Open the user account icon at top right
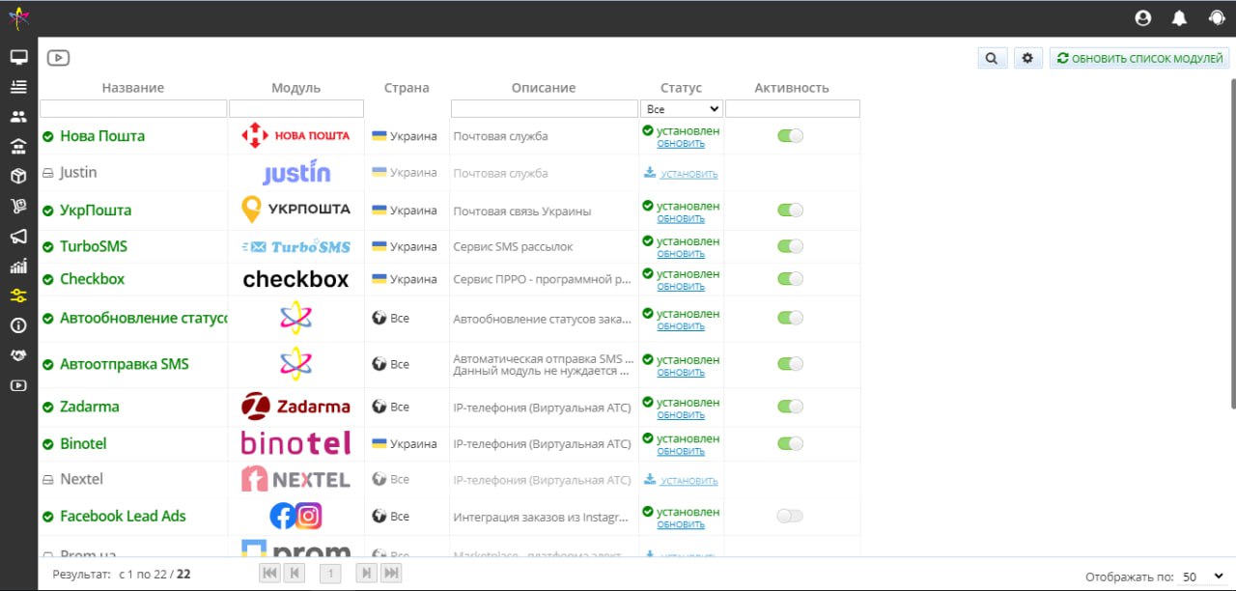 pos(1143,17)
